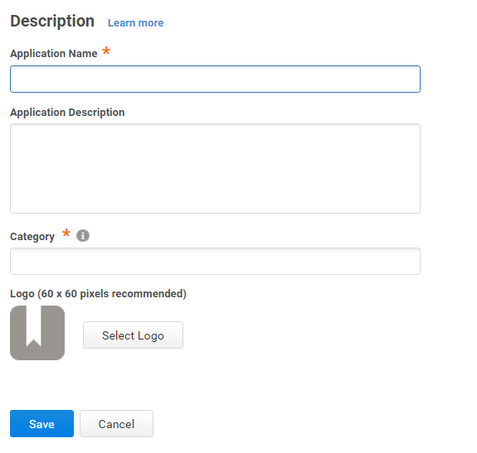Click the word Cancel in the button
Image resolution: width=477 pixels, height=453 pixels.
(x=116, y=424)
